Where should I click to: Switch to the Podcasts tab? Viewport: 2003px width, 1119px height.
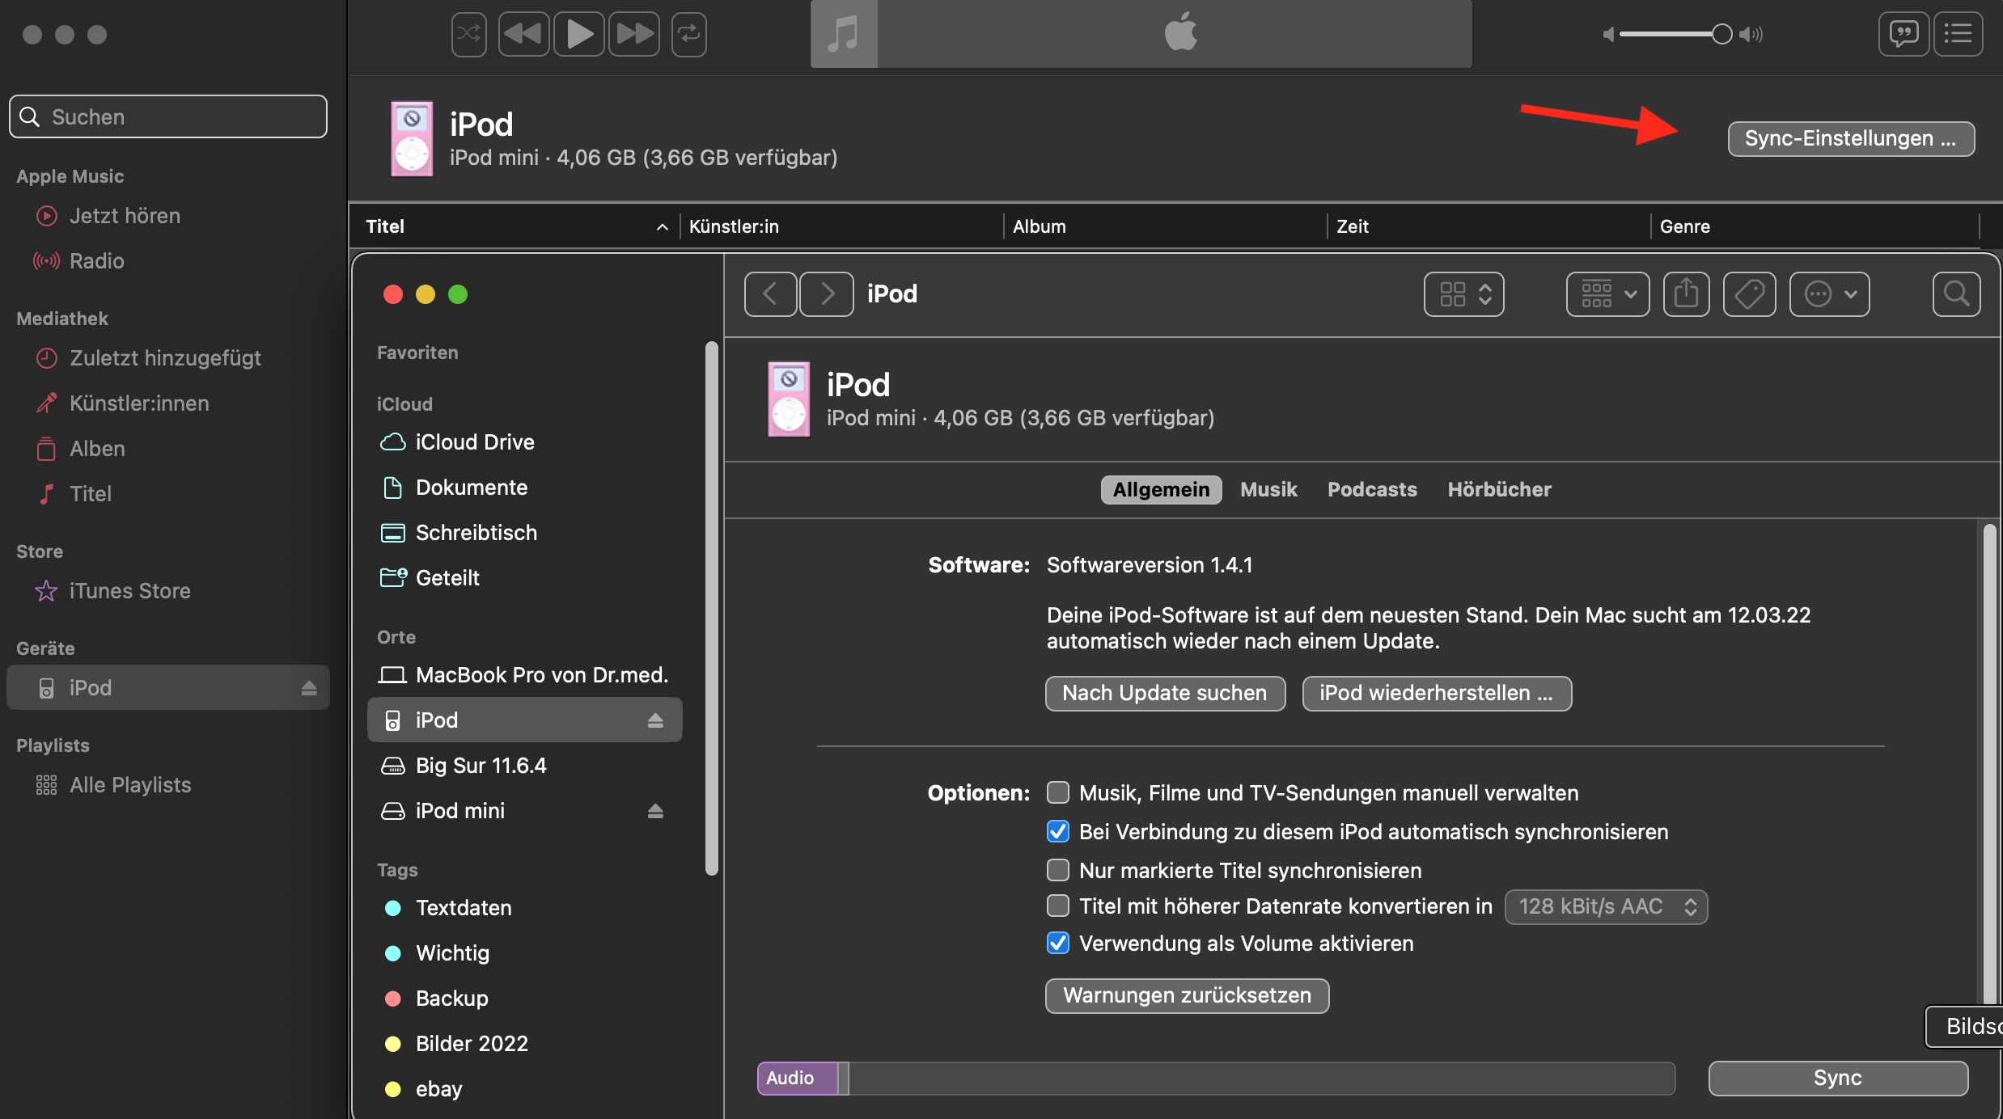point(1372,489)
